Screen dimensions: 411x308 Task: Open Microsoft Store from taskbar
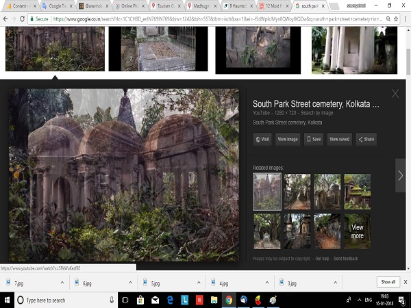pyautogui.click(x=140, y=300)
